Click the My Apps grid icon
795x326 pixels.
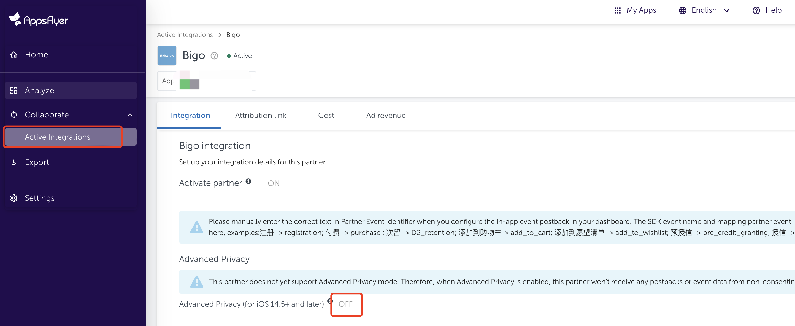pyautogui.click(x=618, y=10)
